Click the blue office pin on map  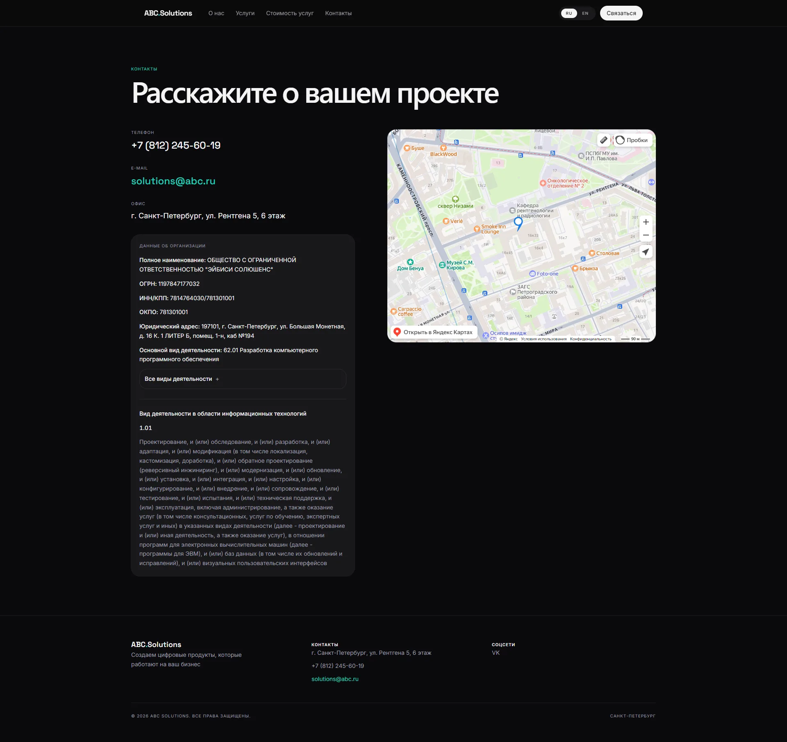(518, 224)
